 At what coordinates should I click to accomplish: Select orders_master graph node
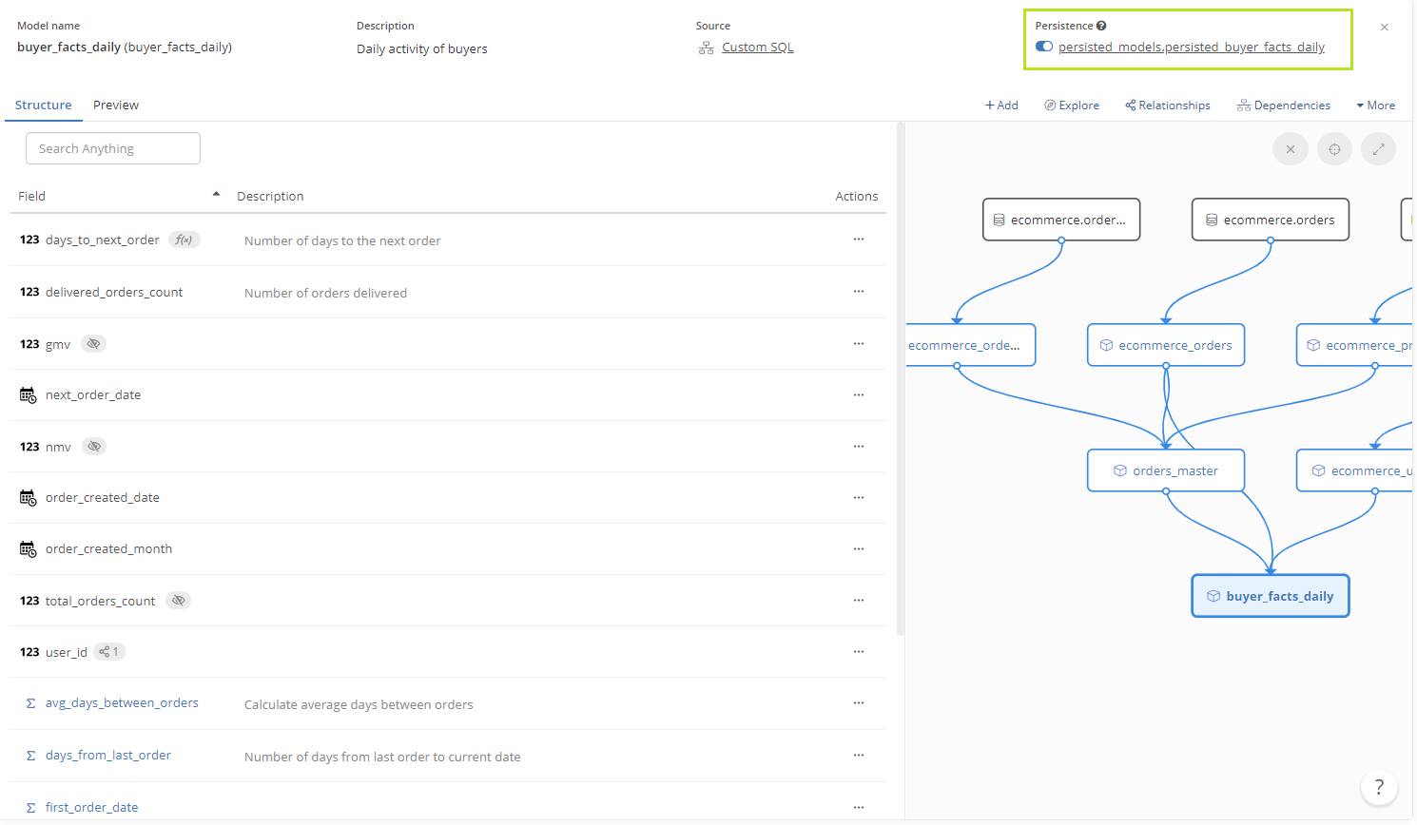click(x=1166, y=470)
